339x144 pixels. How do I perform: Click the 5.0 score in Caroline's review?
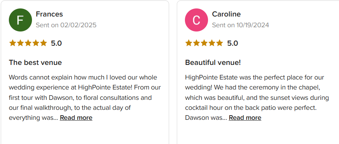[233, 43]
